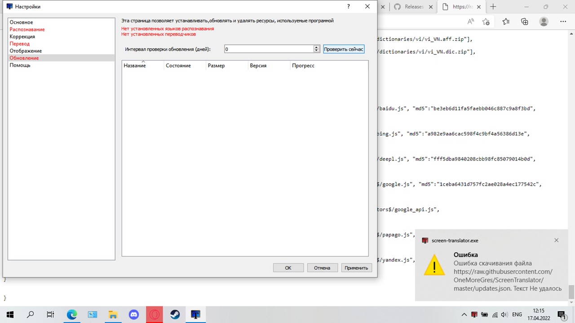This screenshot has width=575, height=323.
Task: Show hidden system tray icons
Action: point(464,314)
